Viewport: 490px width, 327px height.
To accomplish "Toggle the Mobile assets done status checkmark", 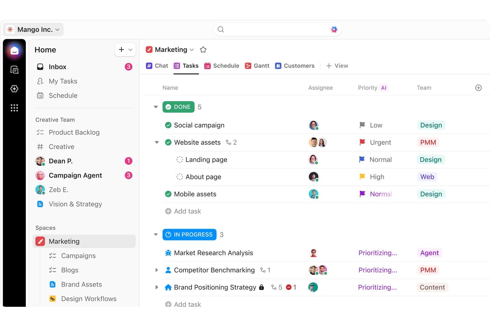I will pyautogui.click(x=168, y=194).
